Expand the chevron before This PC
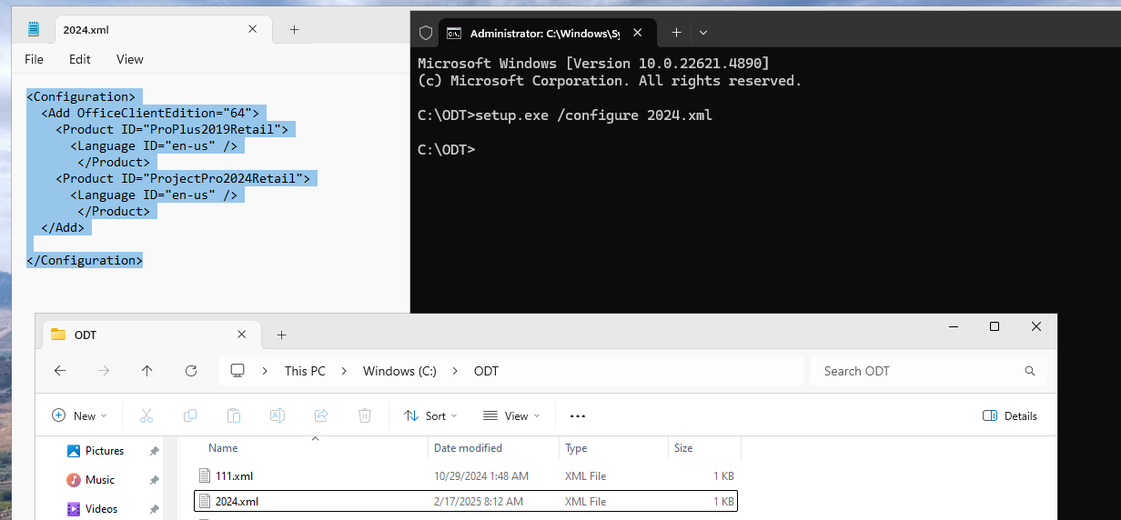The image size is (1121, 520). pos(265,371)
